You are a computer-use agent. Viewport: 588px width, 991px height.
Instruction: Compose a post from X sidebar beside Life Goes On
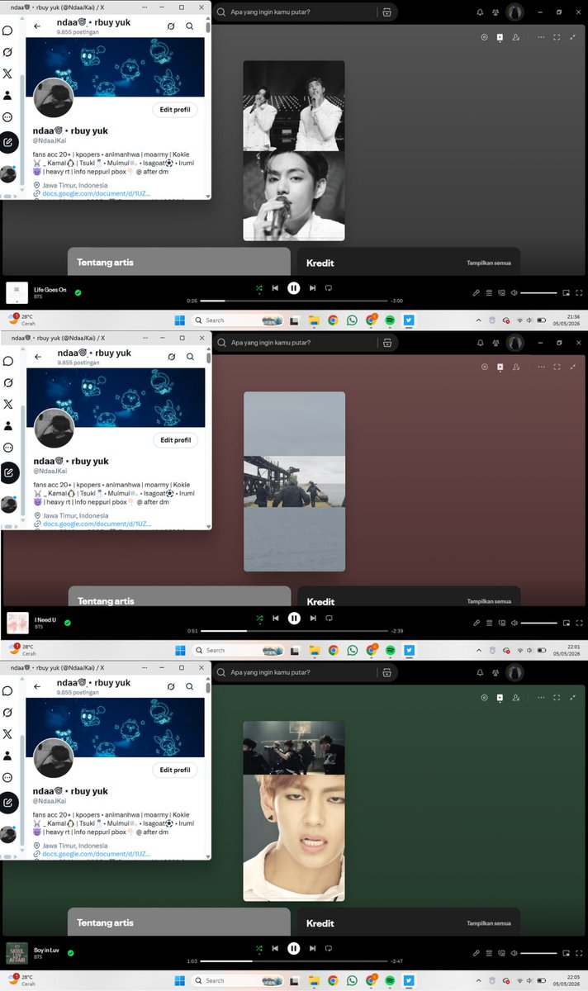point(8,142)
